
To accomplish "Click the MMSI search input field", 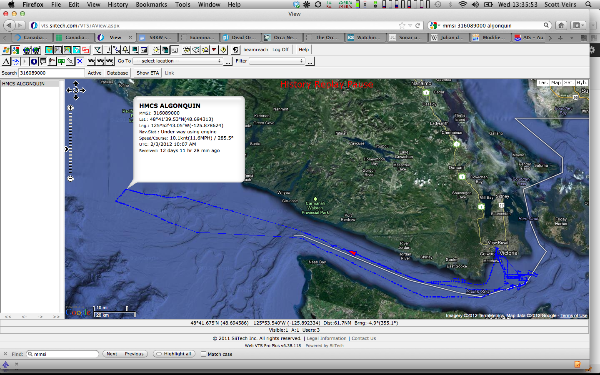I will (x=51, y=73).
